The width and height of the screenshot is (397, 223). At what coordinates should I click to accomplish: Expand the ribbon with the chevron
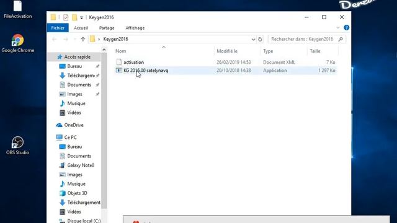click(338, 27)
